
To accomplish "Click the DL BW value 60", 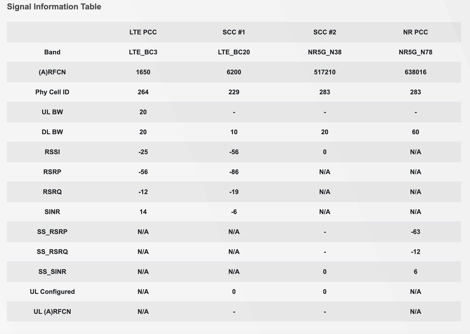I will pyautogui.click(x=415, y=132).
